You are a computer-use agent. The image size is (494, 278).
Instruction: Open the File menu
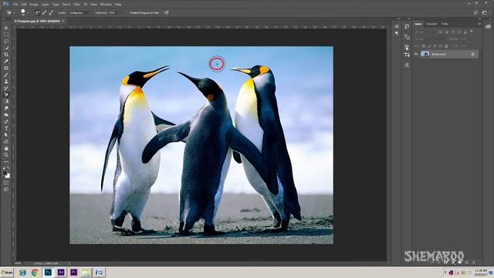pyautogui.click(x=15, y=5)
